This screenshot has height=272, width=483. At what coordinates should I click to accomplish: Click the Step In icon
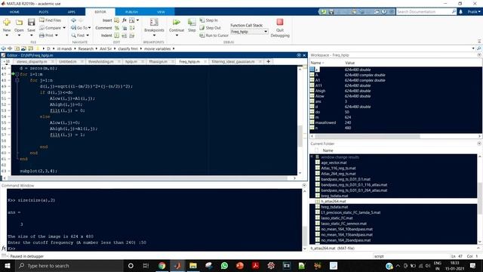click(202, 20)
